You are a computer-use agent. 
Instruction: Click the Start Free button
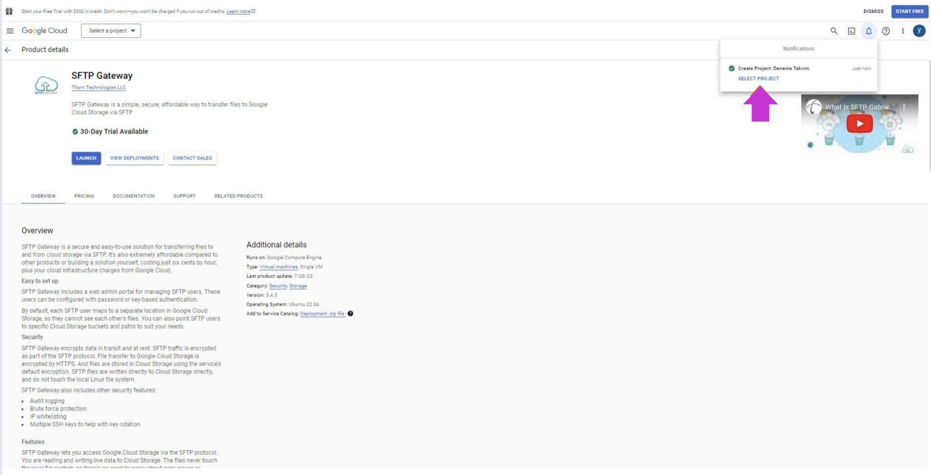click(x=910, y=11)
